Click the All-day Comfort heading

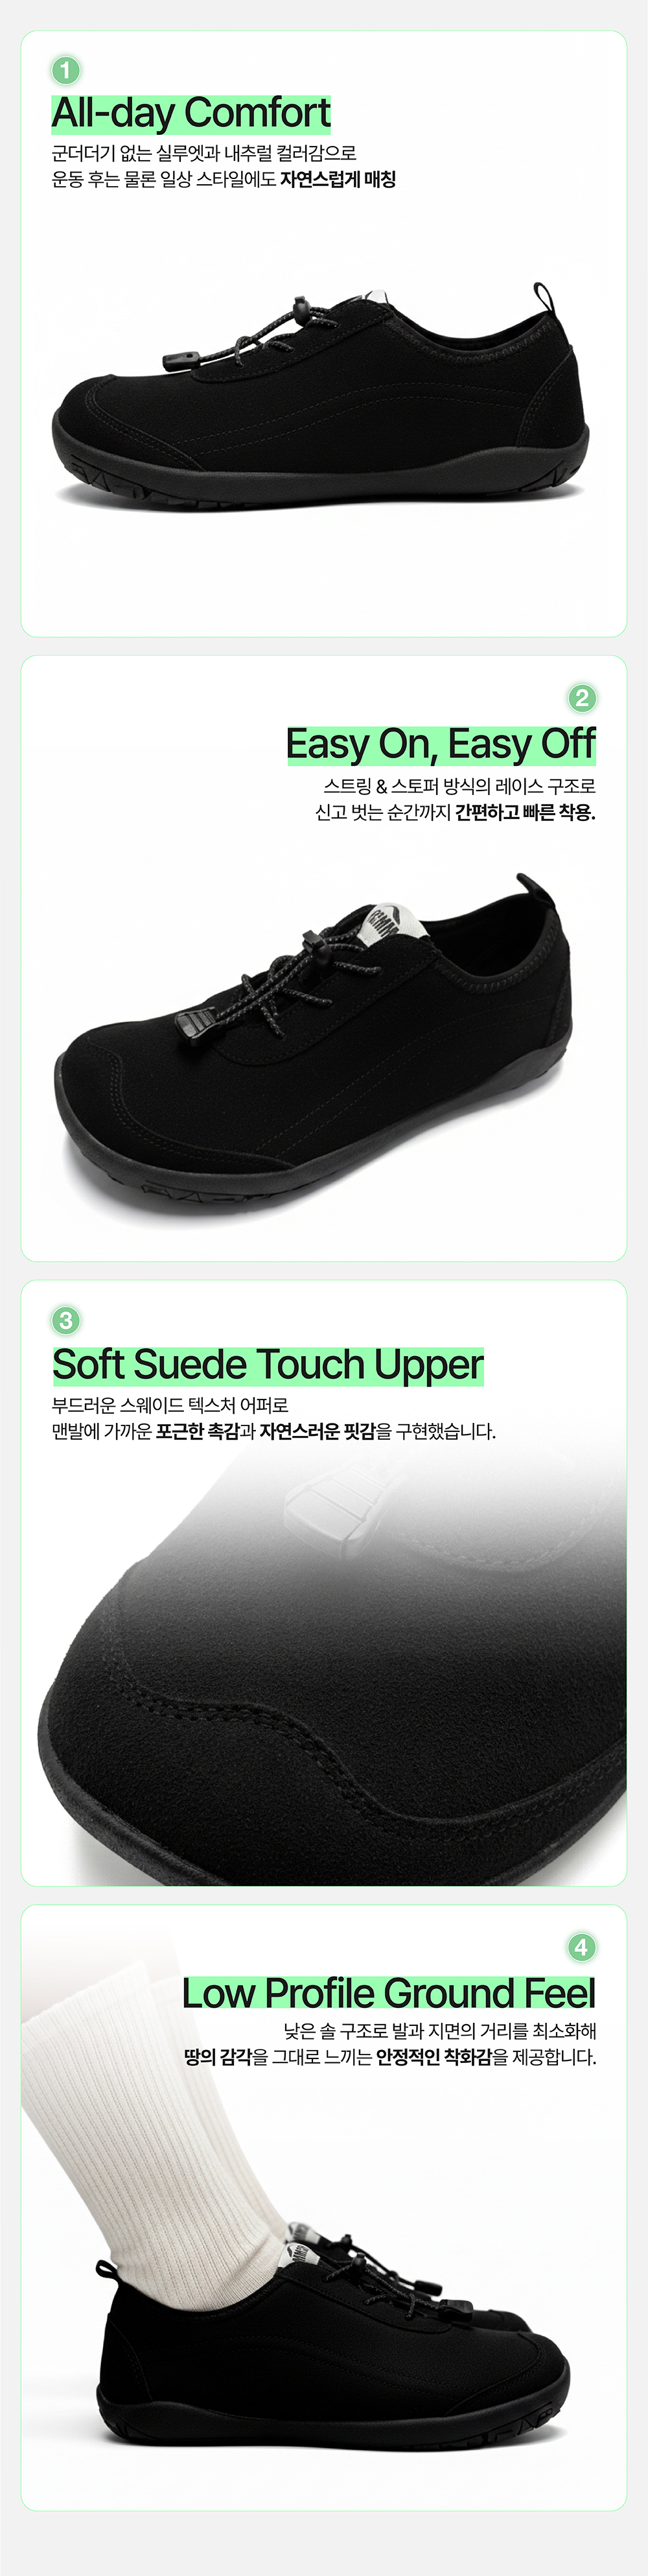click(191, 113)
